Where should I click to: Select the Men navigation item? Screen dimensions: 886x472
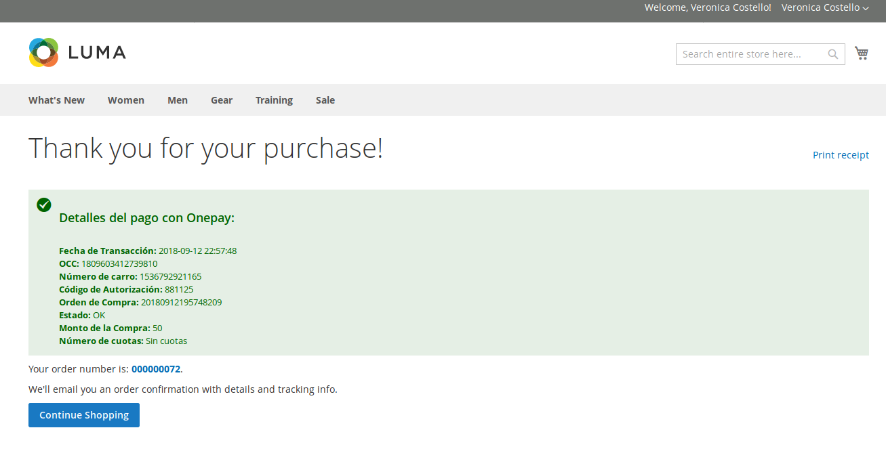click(178, 100)
